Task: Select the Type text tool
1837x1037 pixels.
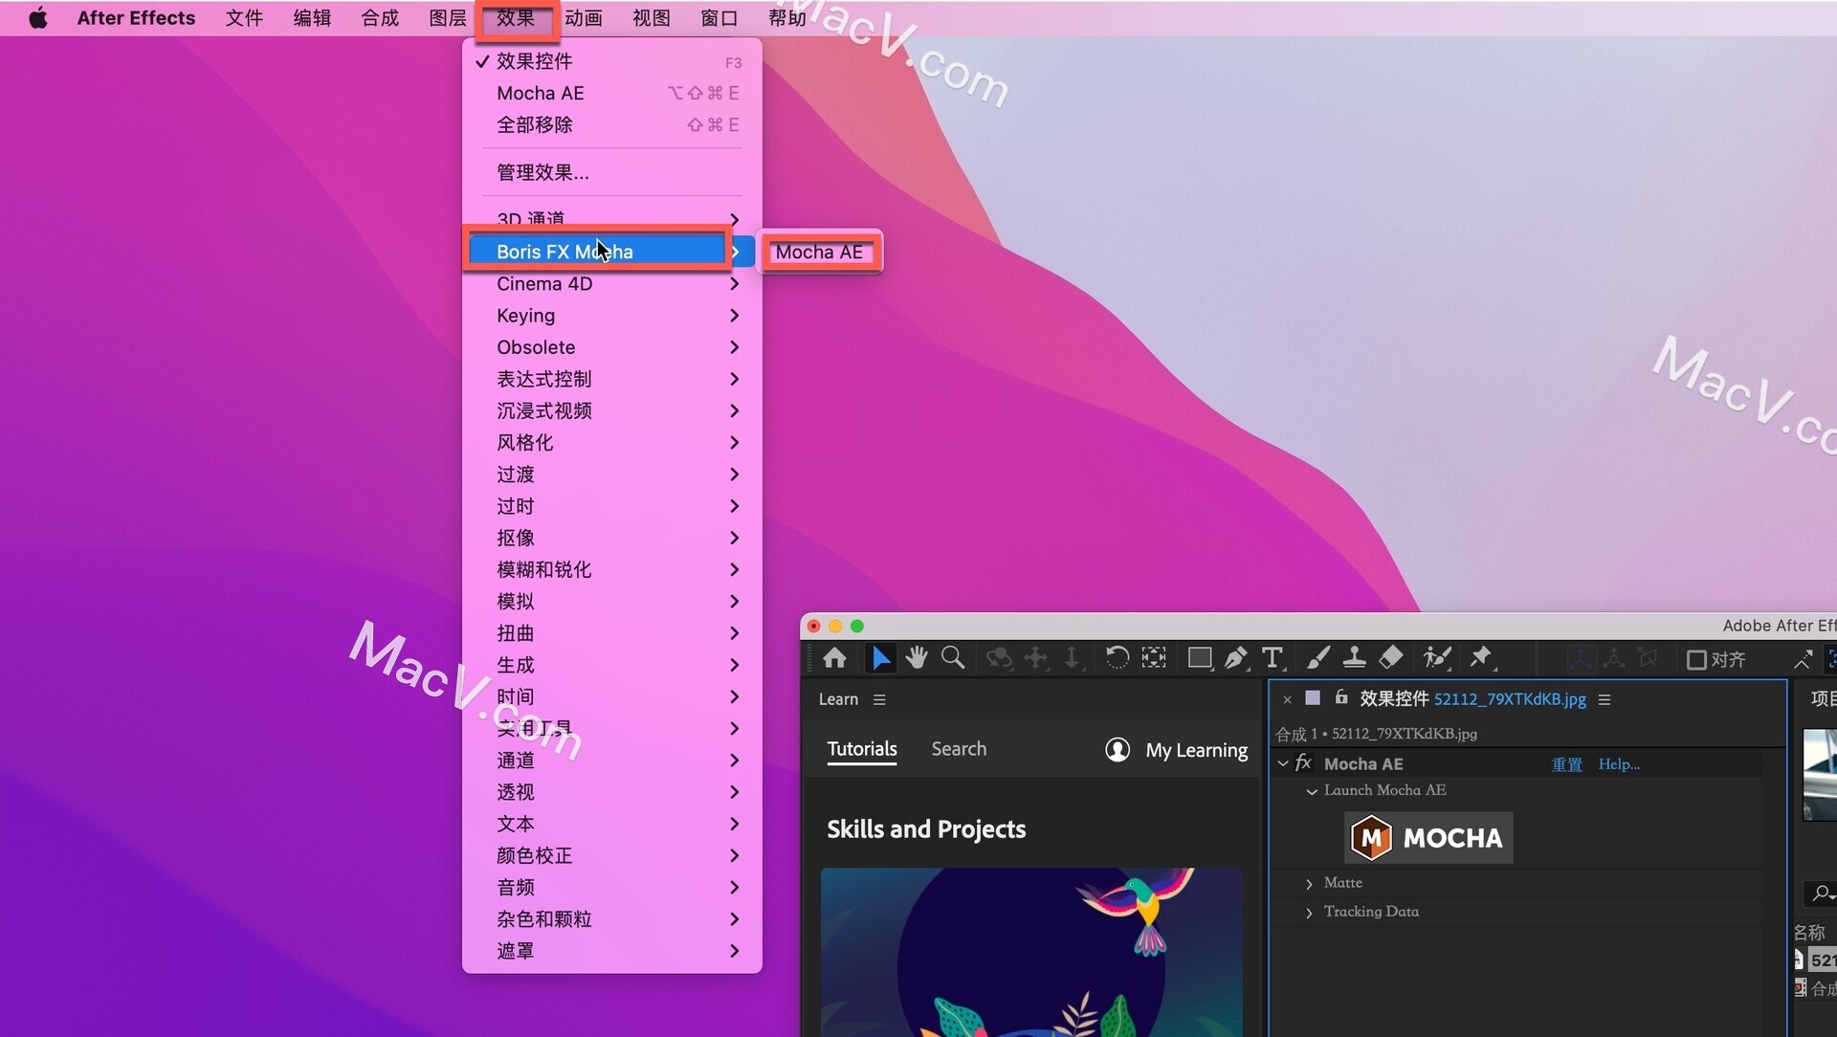Action: click(1273, 658)
